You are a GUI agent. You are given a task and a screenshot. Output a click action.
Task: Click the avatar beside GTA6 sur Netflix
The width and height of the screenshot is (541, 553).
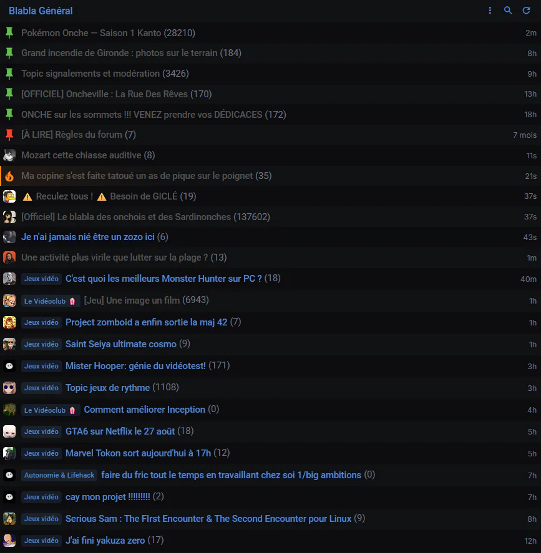tap(9, 431)
